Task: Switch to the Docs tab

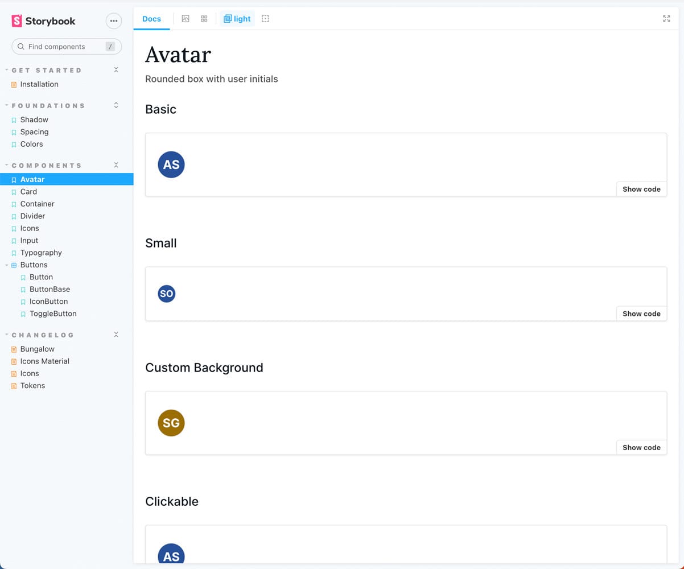Action: pyautogui.click(x=151, y=19)
